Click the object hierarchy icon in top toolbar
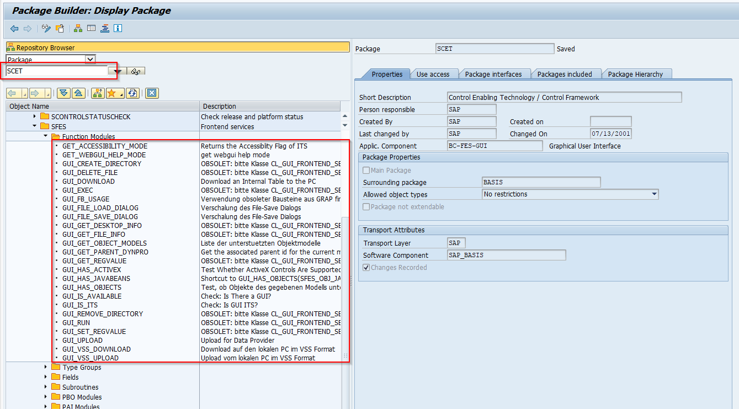The height and width of the screenshot is (409, 739). 78,29
